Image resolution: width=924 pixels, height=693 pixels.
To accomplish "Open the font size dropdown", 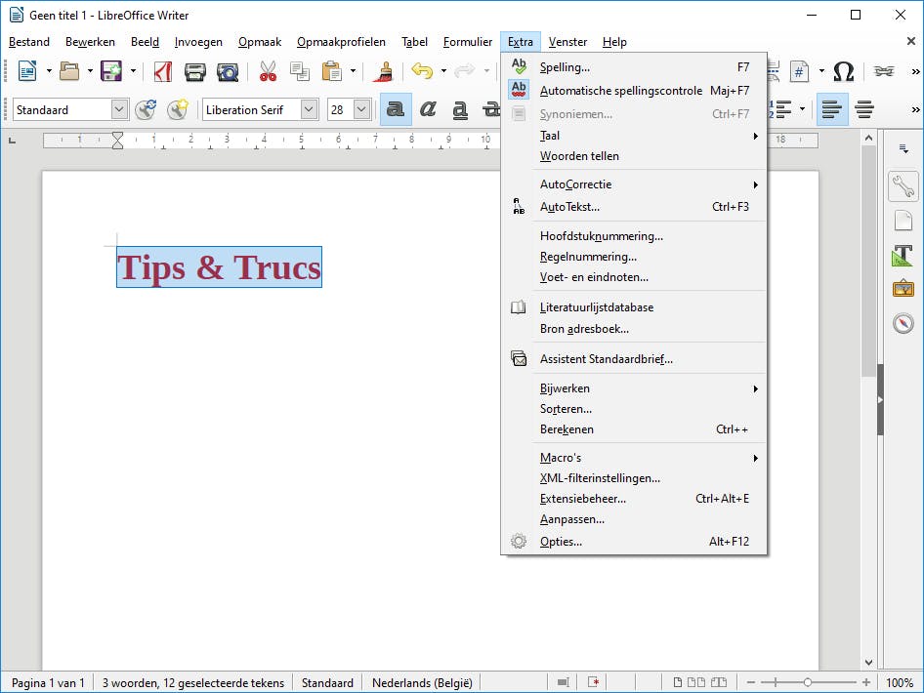I will (x=361, y=109).
